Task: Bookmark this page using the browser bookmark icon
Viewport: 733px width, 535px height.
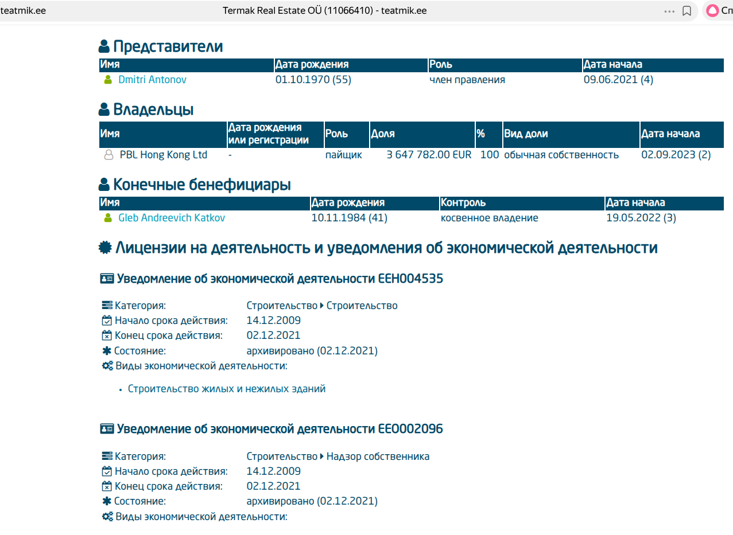Action: (687, 11)
